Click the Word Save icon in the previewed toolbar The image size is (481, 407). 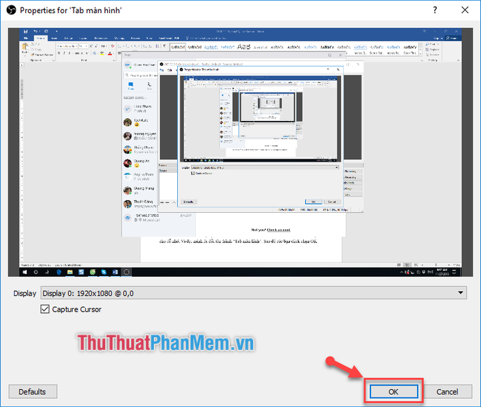tap(25, 31)
